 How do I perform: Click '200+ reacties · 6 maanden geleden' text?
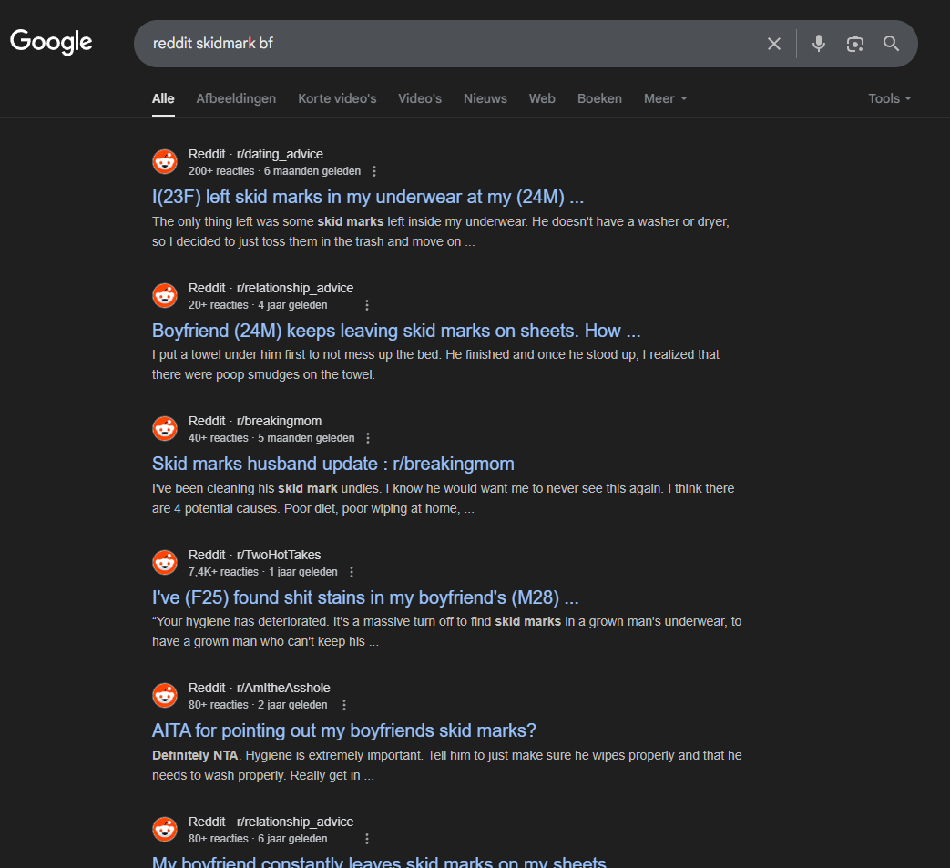tap(274, 171)
